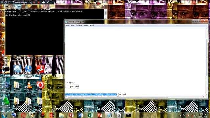Screen dimensions: 210x118
Task: Pause the screen recording
Action: tap(34, 2)
